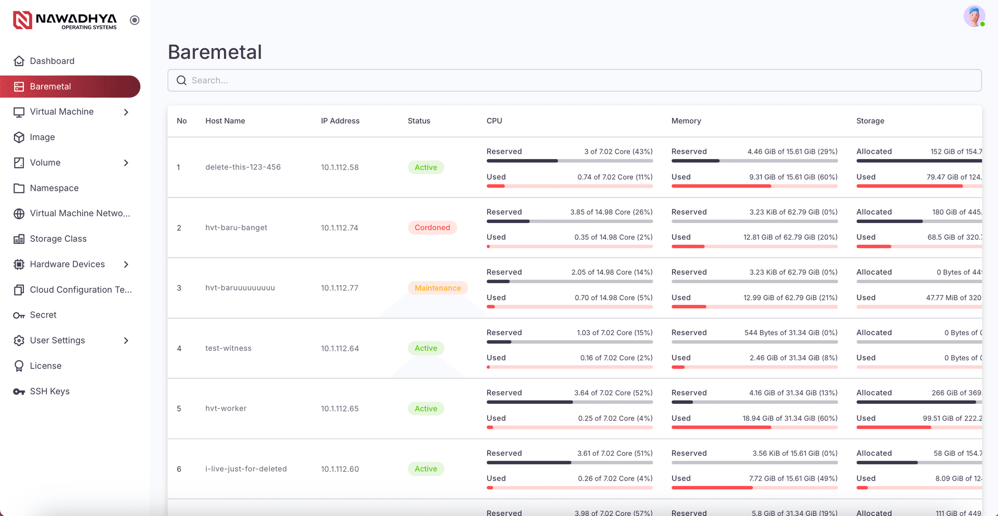Open the Secret menu item
The height and width of the screenshot is (516, 998).
pos(70,315)
